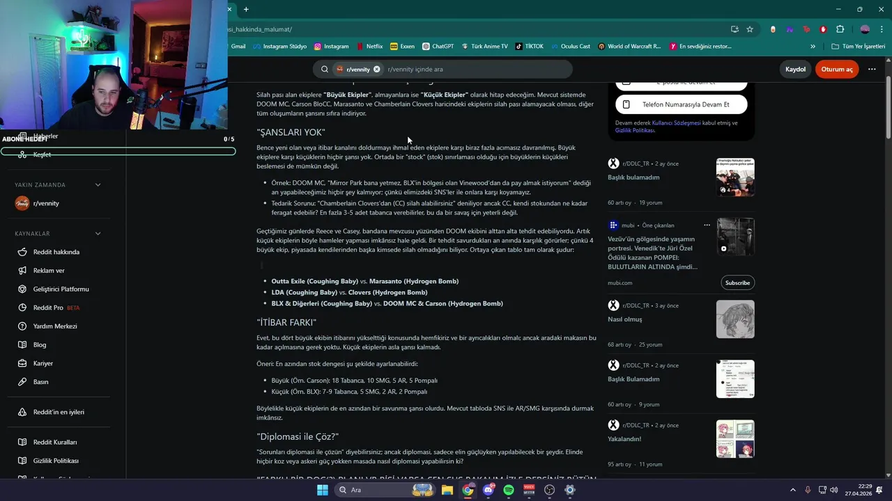The image size is (892, 501).
Task: Click the volume icon in system tray
Action: tap(836, 490)
